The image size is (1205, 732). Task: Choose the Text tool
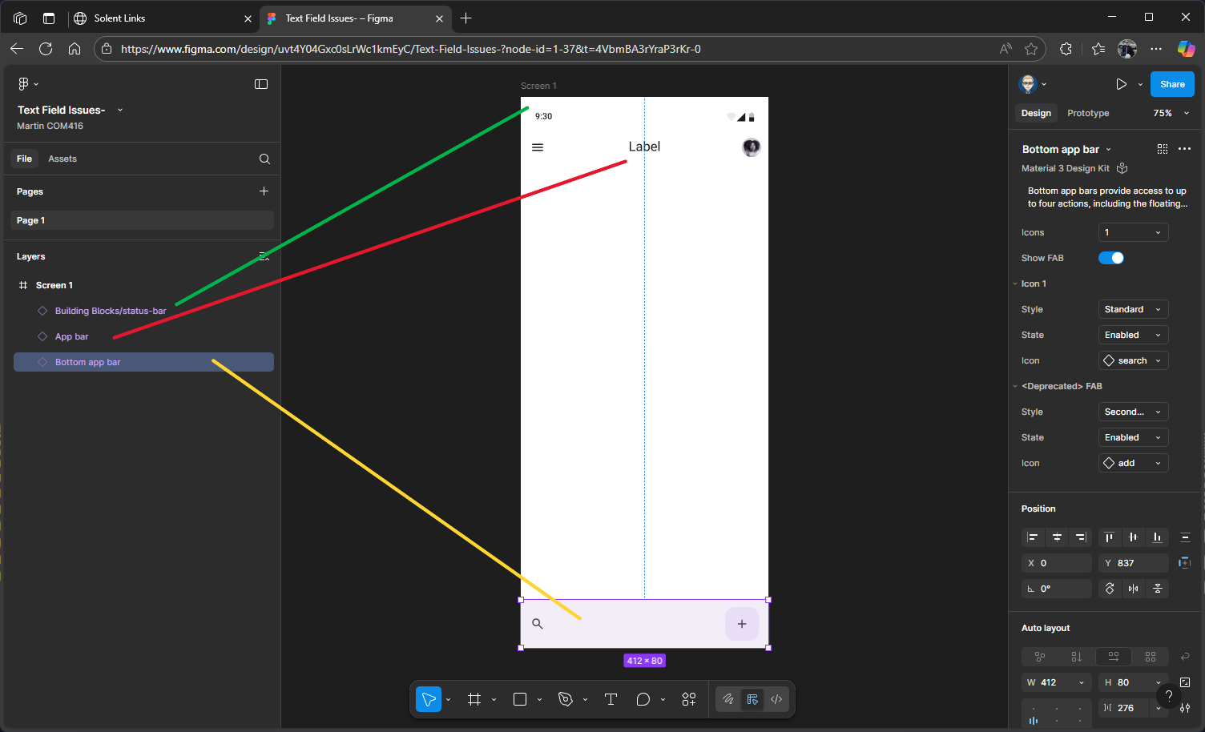[x=611, y=699]
